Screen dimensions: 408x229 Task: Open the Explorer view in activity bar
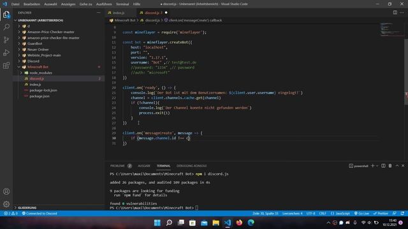coord(6,15)
